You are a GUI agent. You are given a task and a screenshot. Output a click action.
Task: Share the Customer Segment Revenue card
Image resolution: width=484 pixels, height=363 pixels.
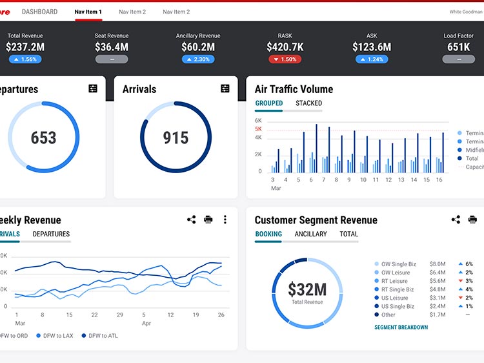click(456, 220)
